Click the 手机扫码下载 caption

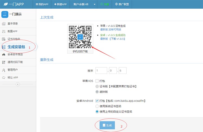(80, 51)
